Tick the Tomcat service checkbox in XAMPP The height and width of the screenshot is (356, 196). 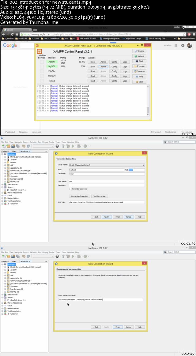click(42, 81)
